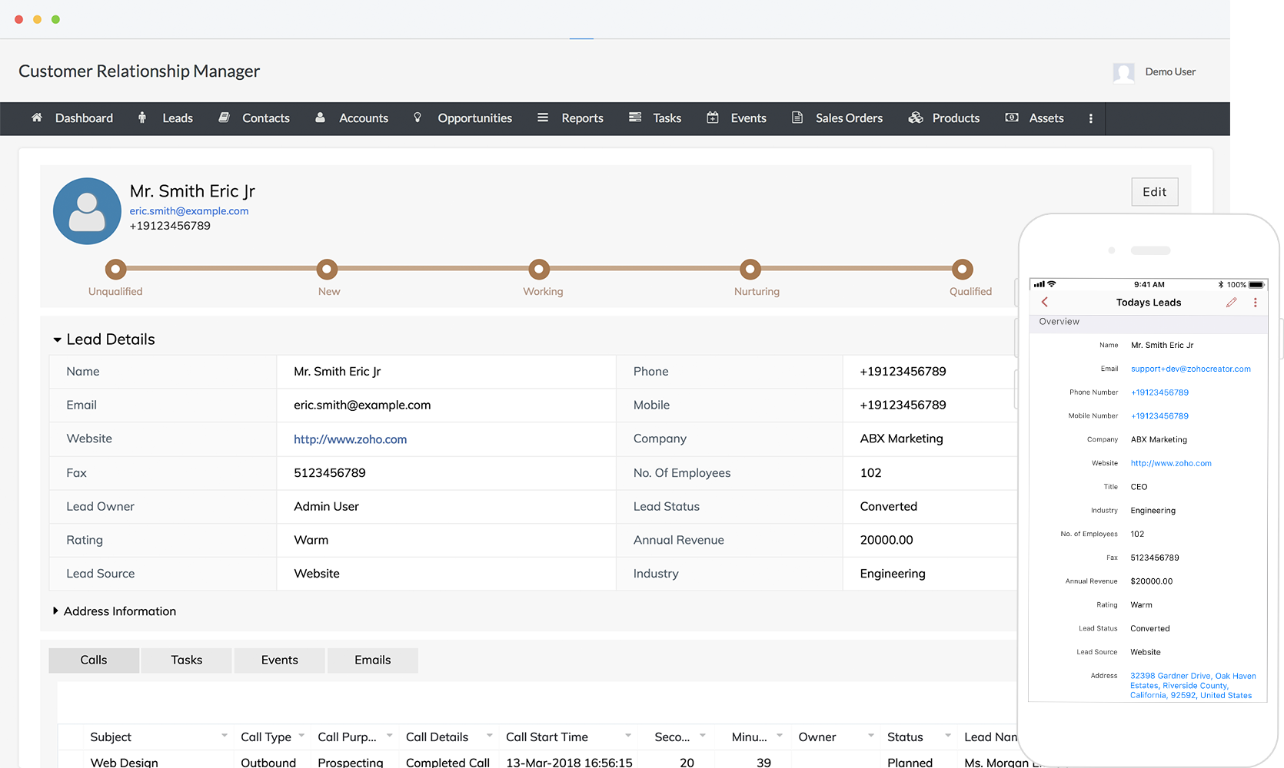Click the Dashboard home icon
Viewport: 1284px width, 768px height.
pyautogui.click(x=36, y=118)
